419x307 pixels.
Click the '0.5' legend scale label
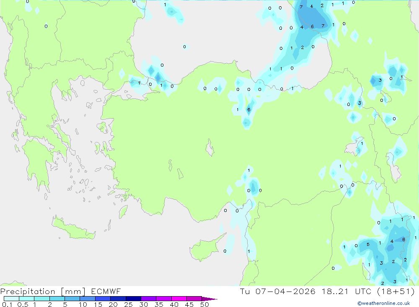point(23,304)
